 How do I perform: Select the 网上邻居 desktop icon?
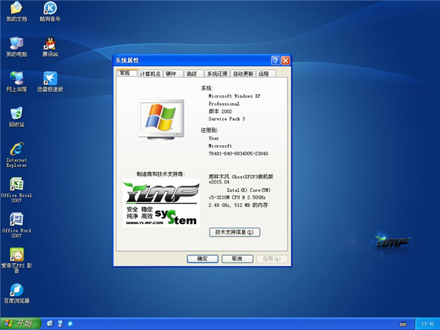tap(16, 82)
